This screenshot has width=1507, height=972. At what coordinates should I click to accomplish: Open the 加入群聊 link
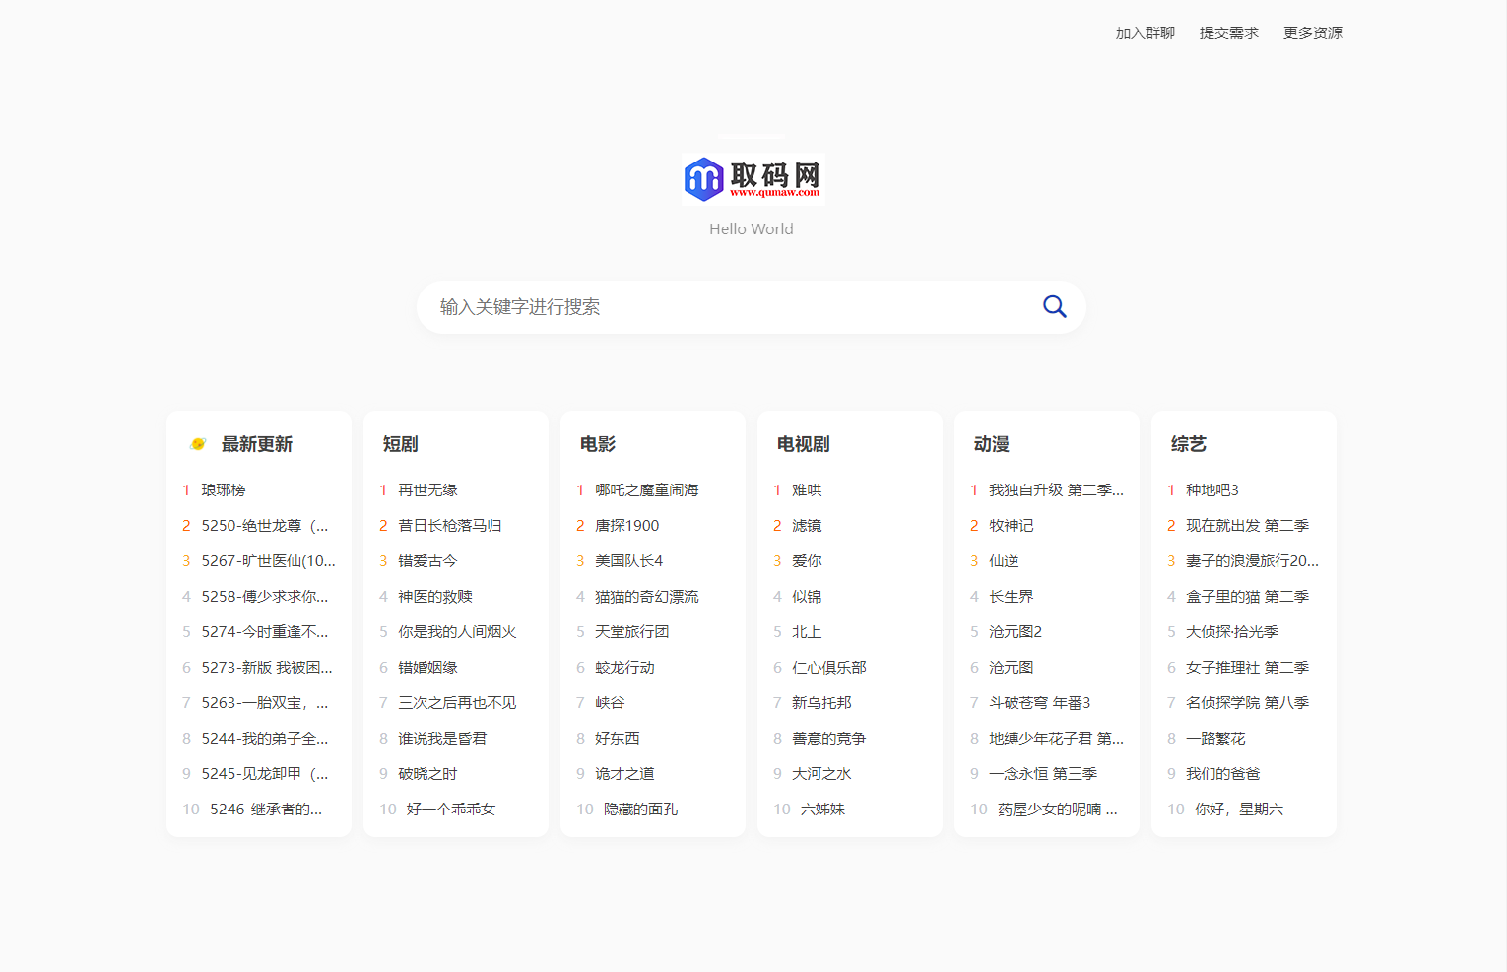[1145, 32]
